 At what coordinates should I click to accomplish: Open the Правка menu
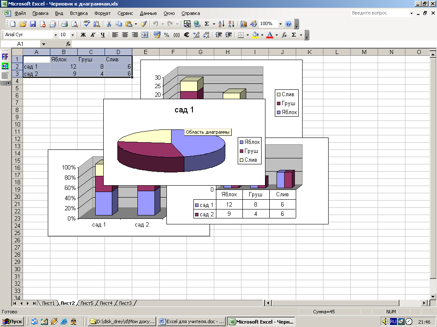(x=41, y=13)
